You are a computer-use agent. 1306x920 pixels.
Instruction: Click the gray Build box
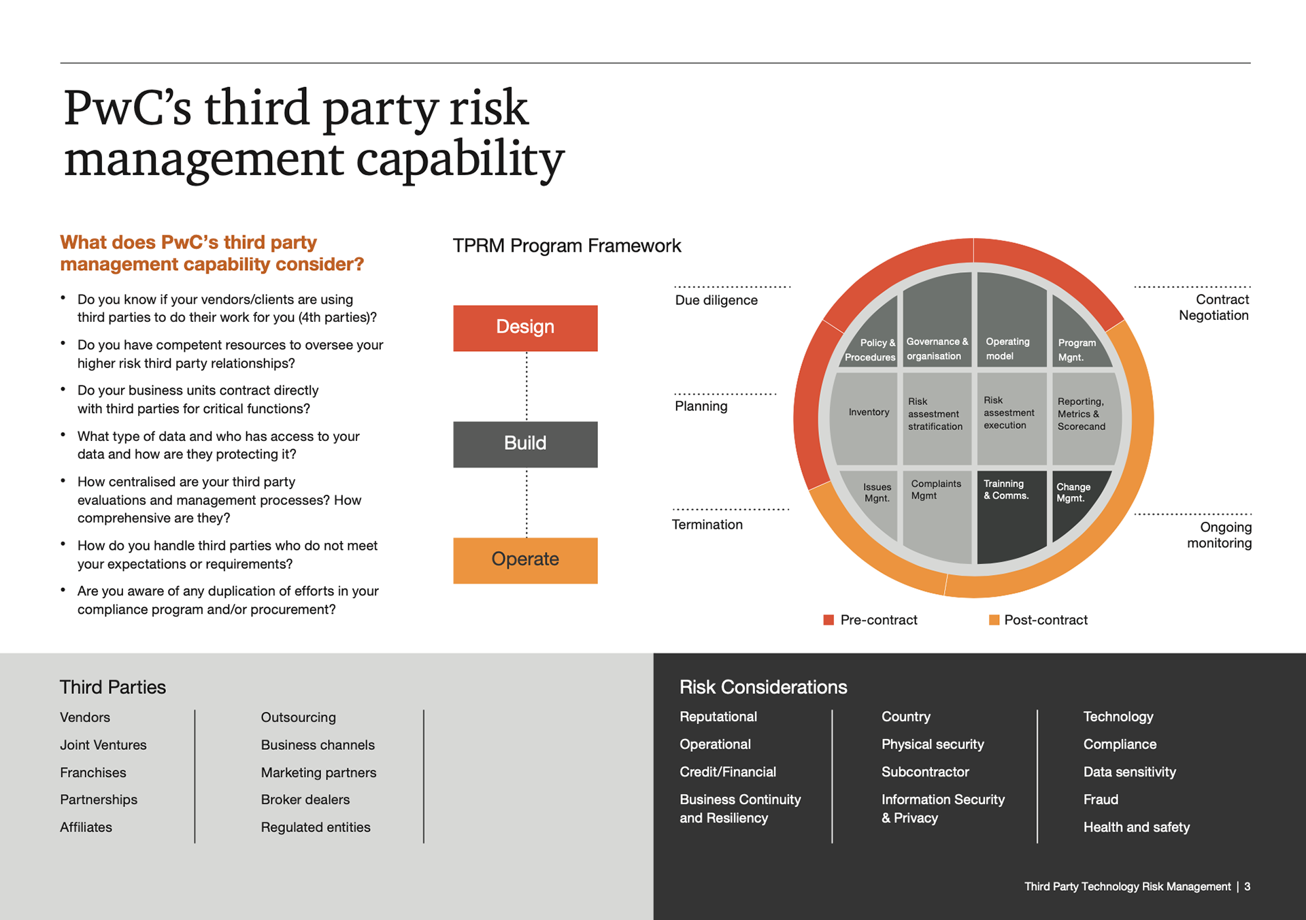(x=525, y=444)
